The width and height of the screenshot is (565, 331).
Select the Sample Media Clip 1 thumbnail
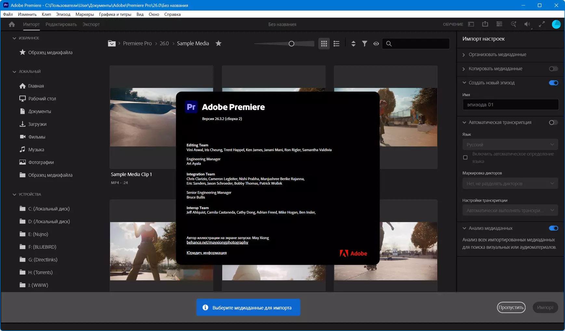coord(143,117)
